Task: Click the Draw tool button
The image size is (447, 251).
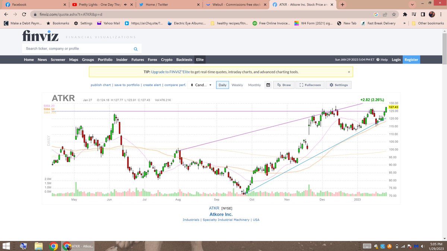Action: (284, 85)
